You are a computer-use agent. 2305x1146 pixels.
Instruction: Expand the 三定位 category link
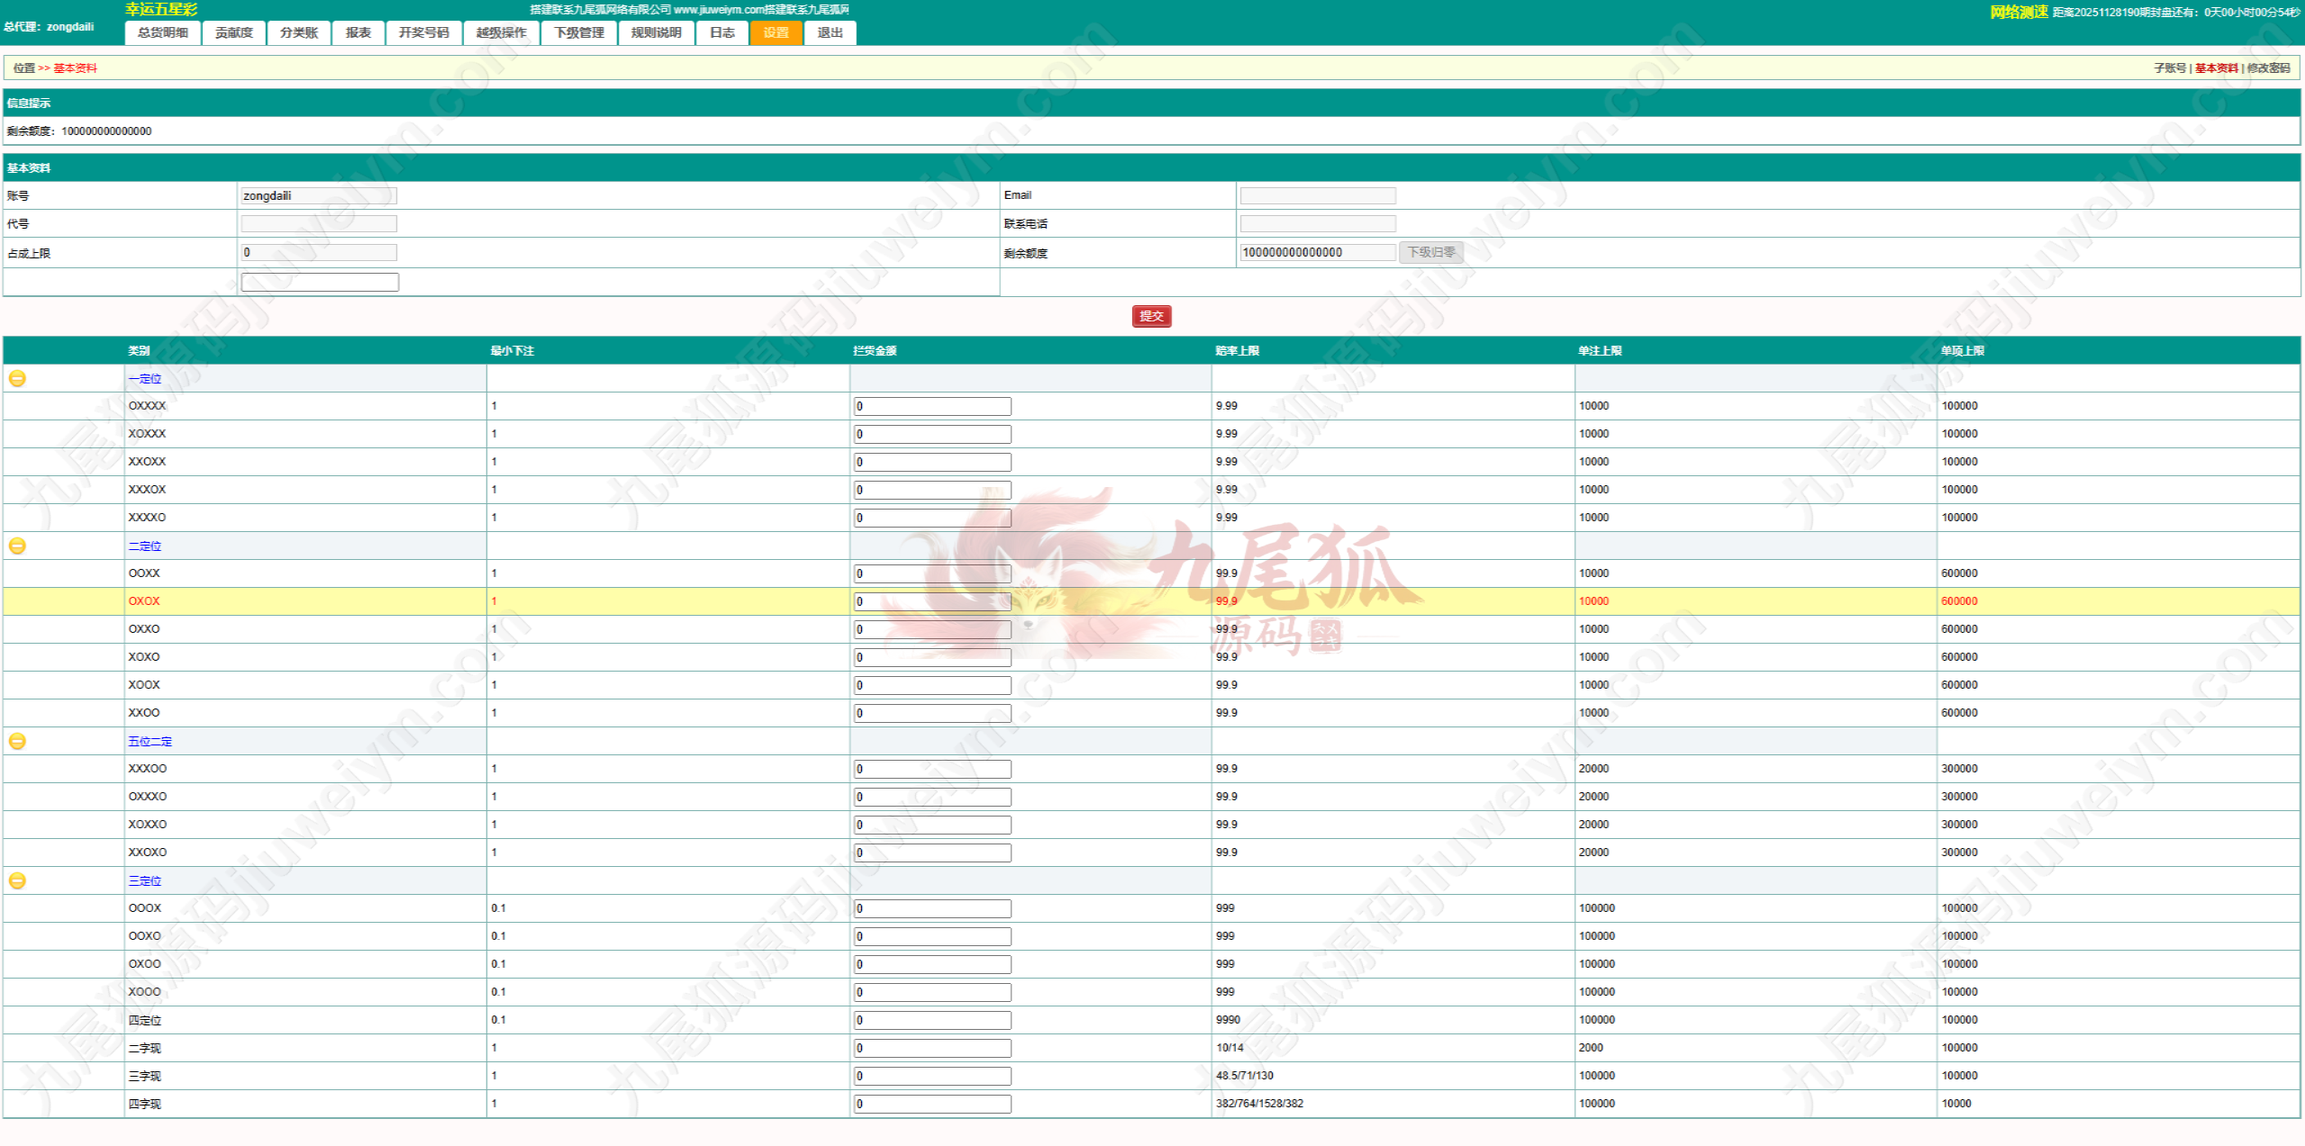click(144, 881)
